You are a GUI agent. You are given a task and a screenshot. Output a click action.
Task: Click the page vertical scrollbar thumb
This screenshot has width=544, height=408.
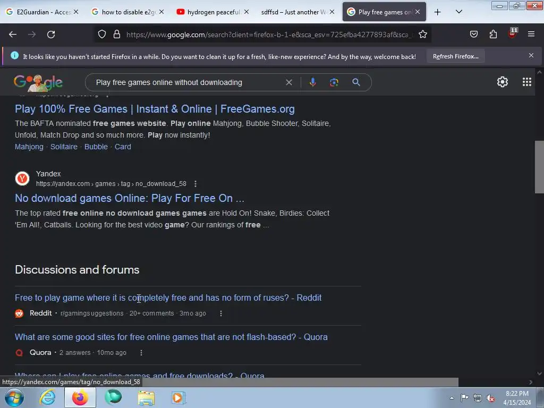click(539, 167)
